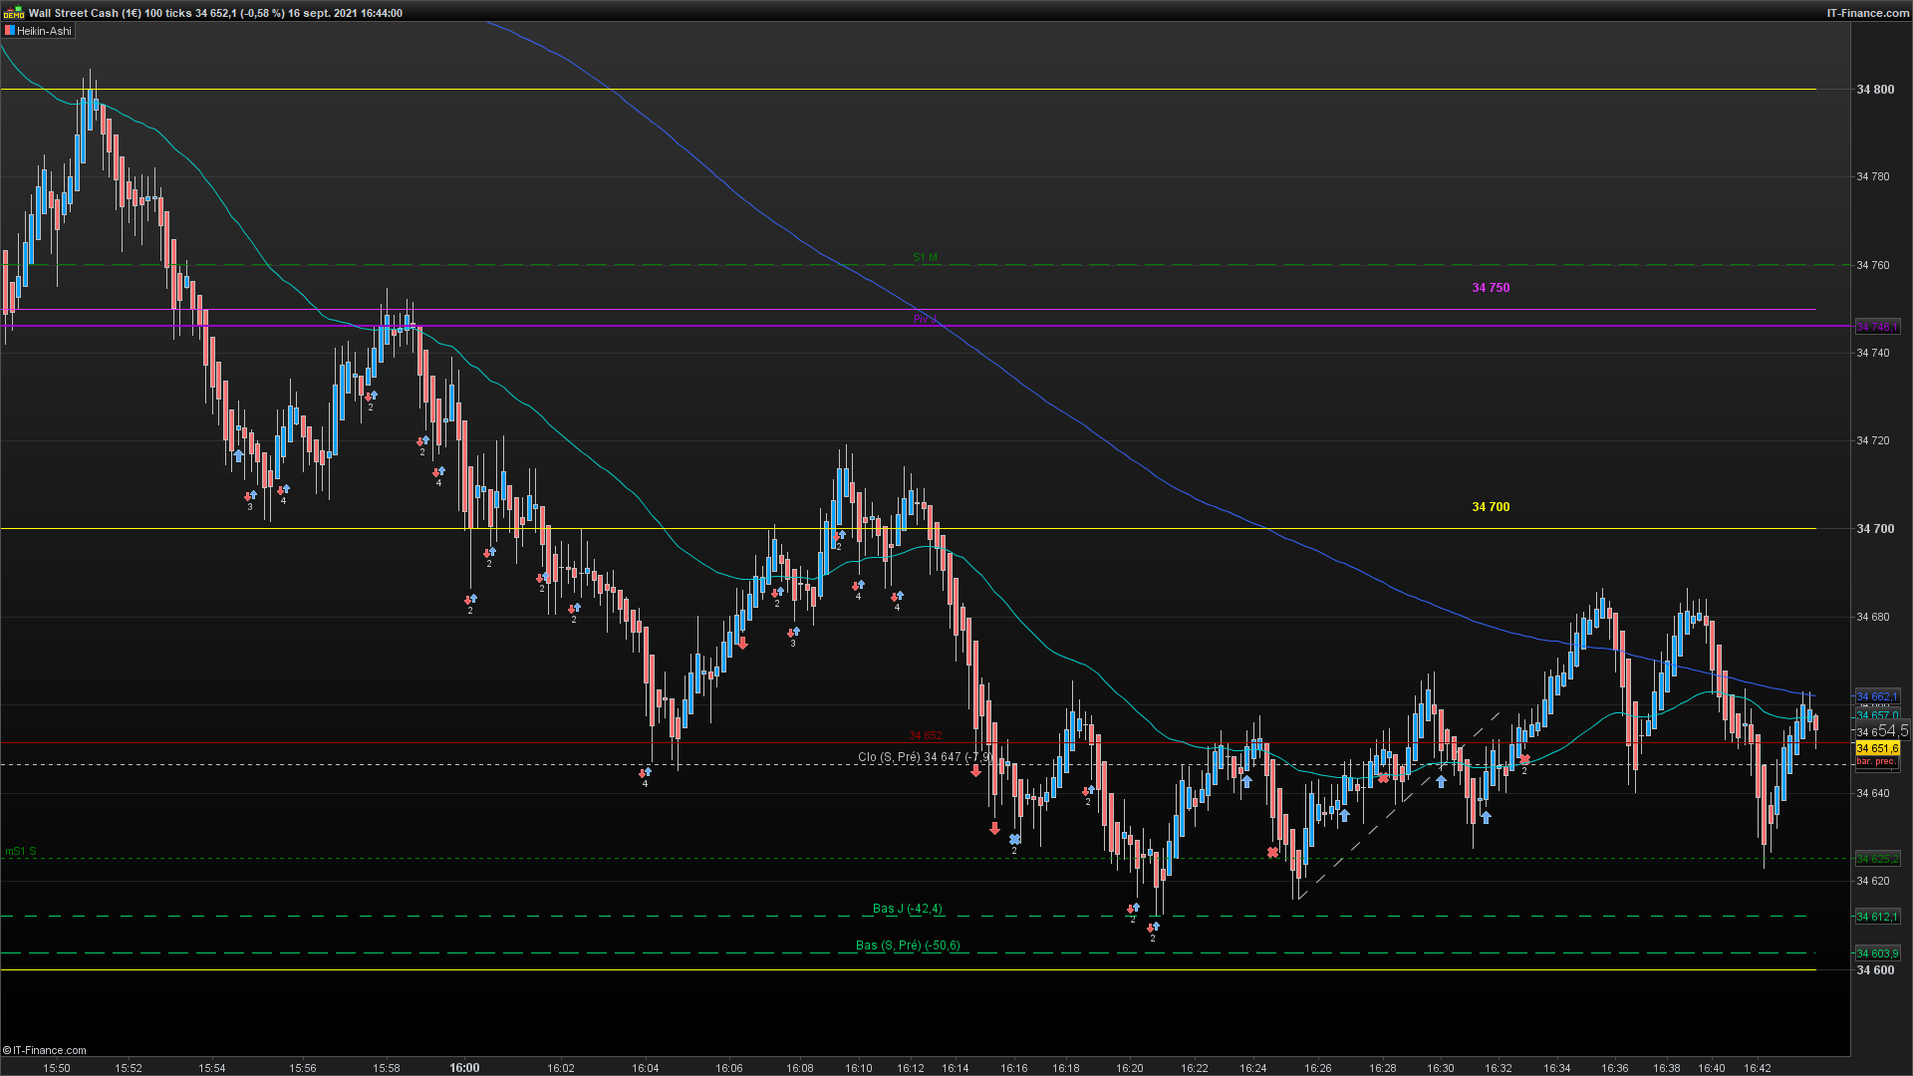Click the blue 34 662,1 moving average tag
Viewport: 1913px width, 1076px height.
click(x=1877, y=696)
